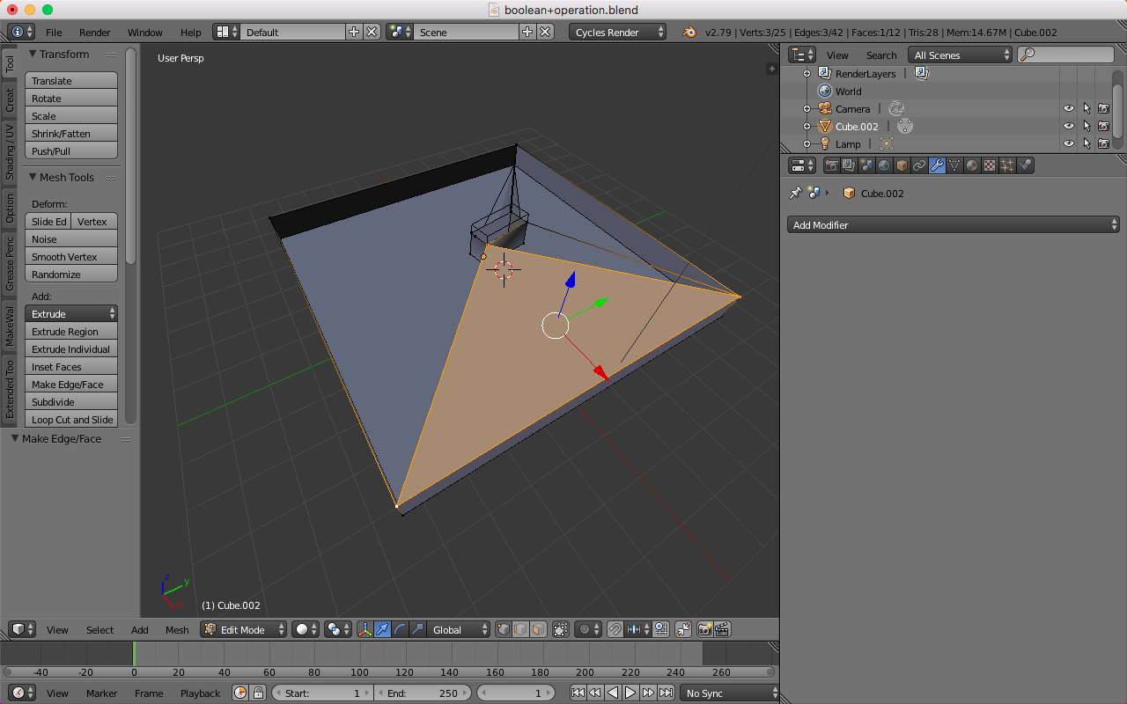Toggle Cube.002 selectability arrow icon
The width and height of the screenshot is (1127, 704).
click(x=1086, y=126)
